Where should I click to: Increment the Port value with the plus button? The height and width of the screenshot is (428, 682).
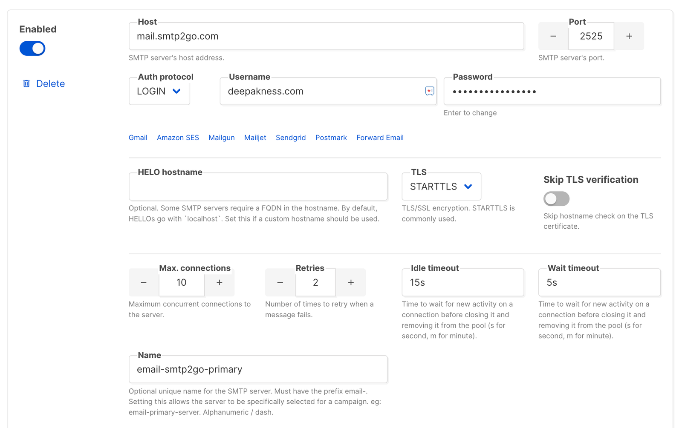tap(629, 36)
